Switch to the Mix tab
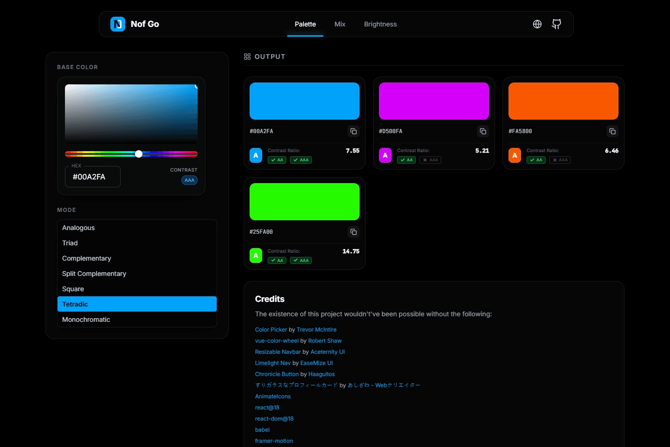Viewport: 670px width, 447px height. tap(340, 24)
